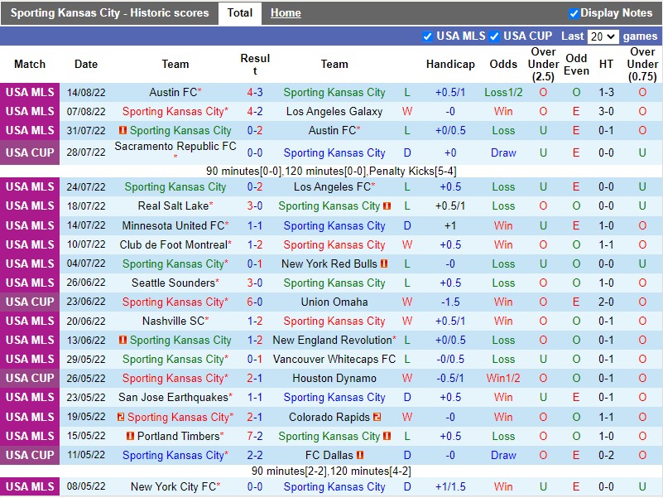Click the two-red-card icon before Sporting Kansas City on 19/05/22
Screen dimensions: 663x498
(121, 417)
